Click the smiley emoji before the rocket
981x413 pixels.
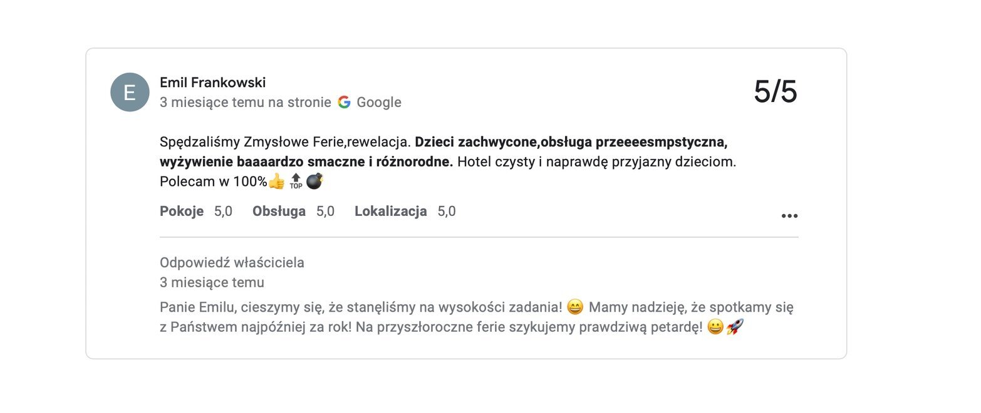[x=715, y=327]
